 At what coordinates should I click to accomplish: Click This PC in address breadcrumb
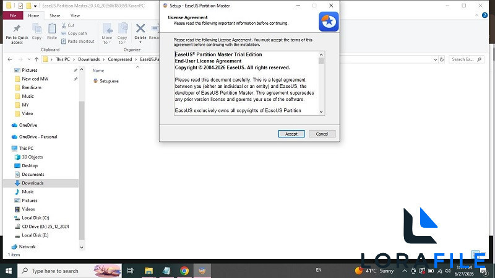(63, 59)
